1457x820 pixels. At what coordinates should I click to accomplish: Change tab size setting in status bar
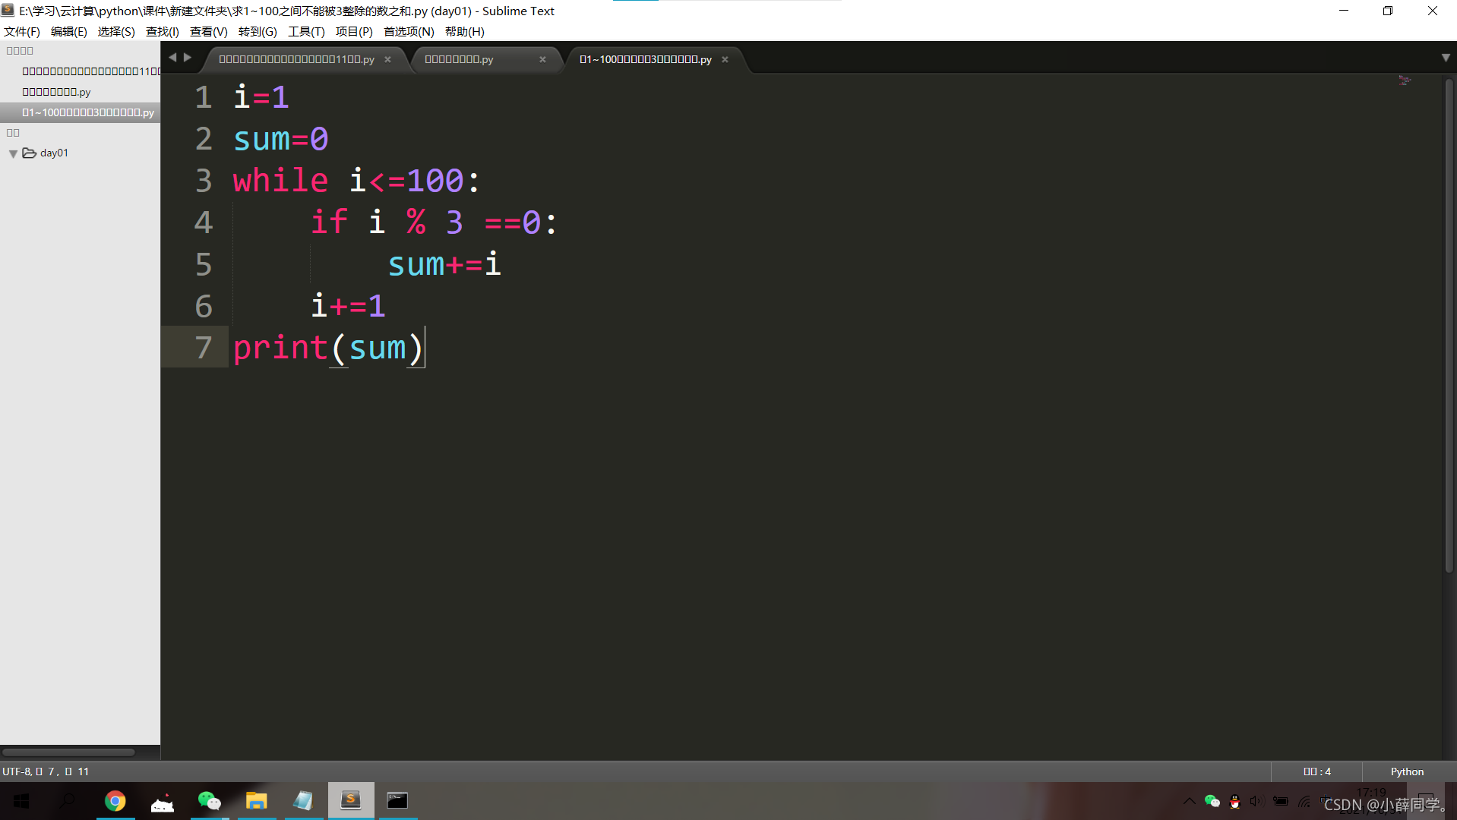click(1317, 771)
